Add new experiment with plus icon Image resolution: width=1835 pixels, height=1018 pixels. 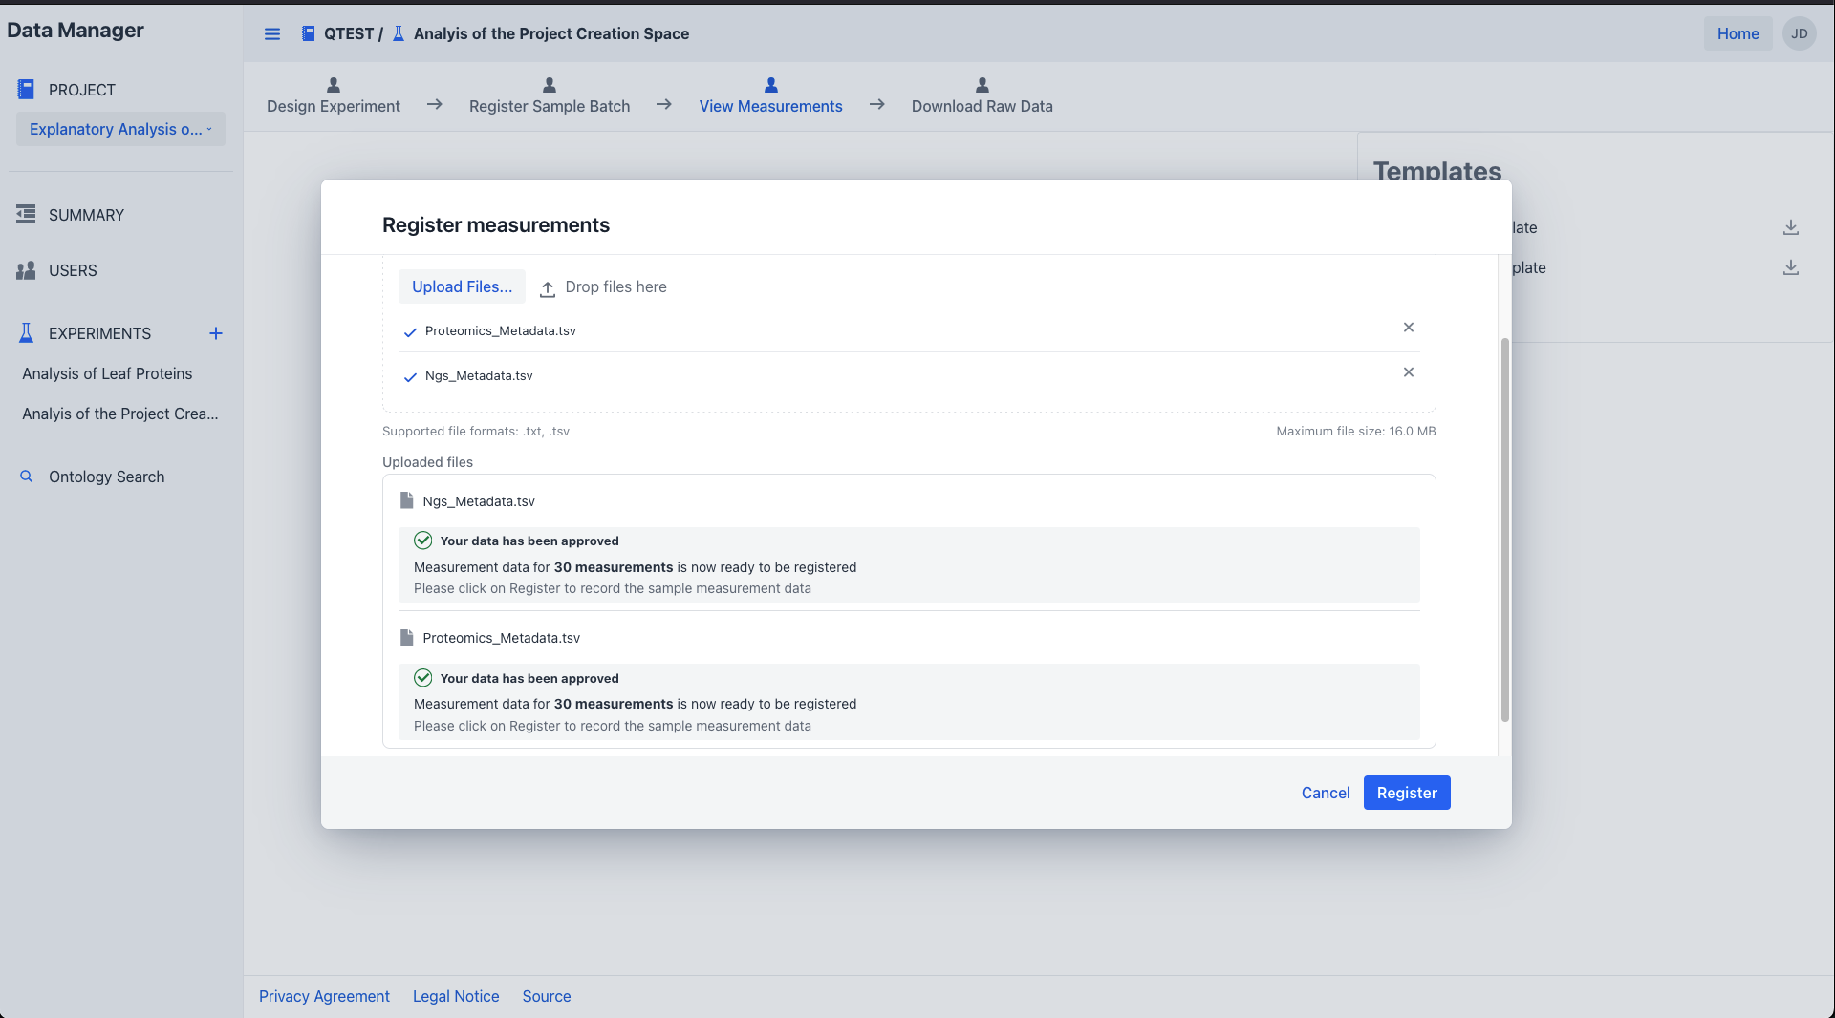[216, 333]
